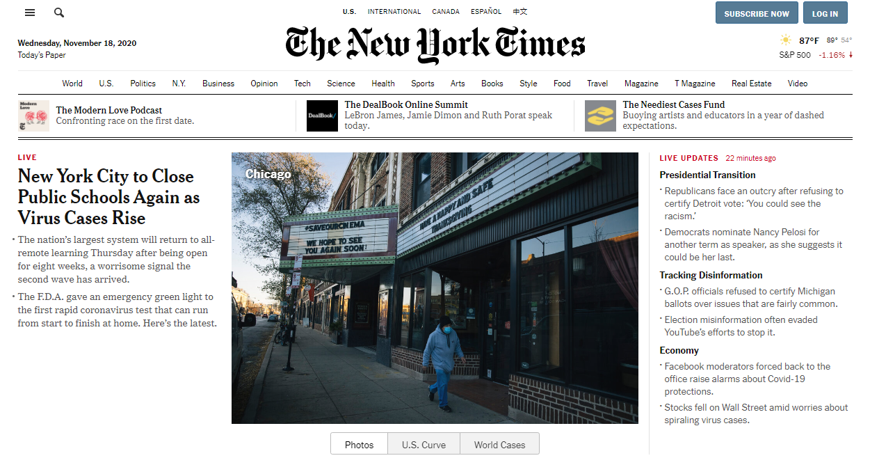Open the N.Y. section
The height and width of the screenshot is (458, 886).
point(179,84)
